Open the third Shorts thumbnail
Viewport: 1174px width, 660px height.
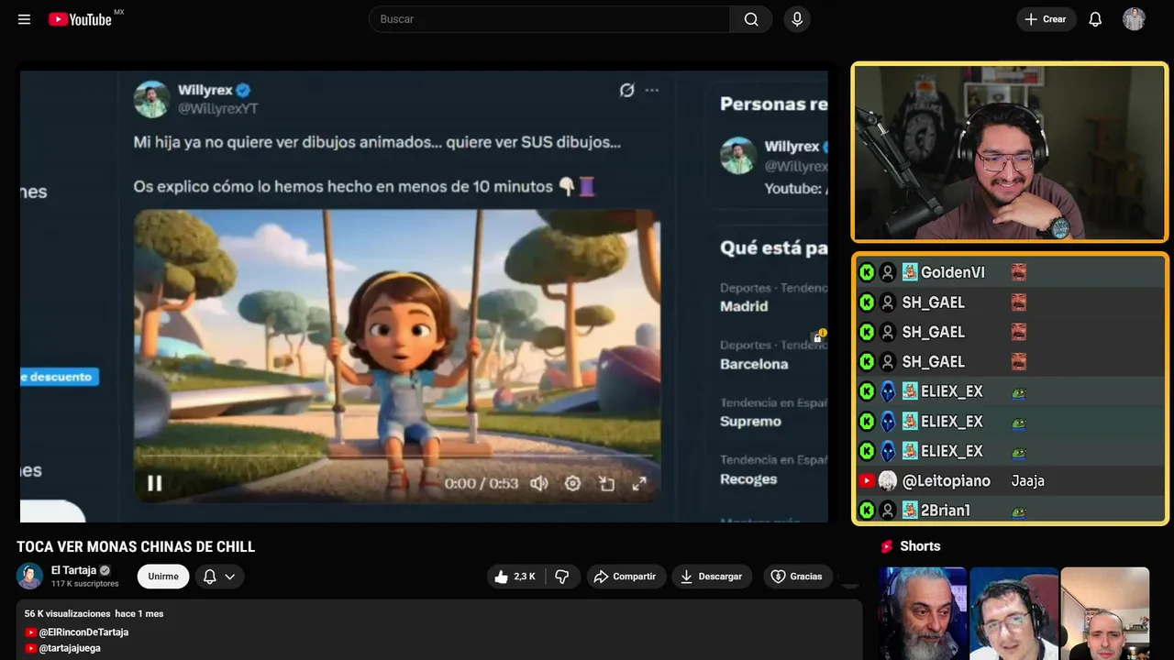click(1104, 613)
